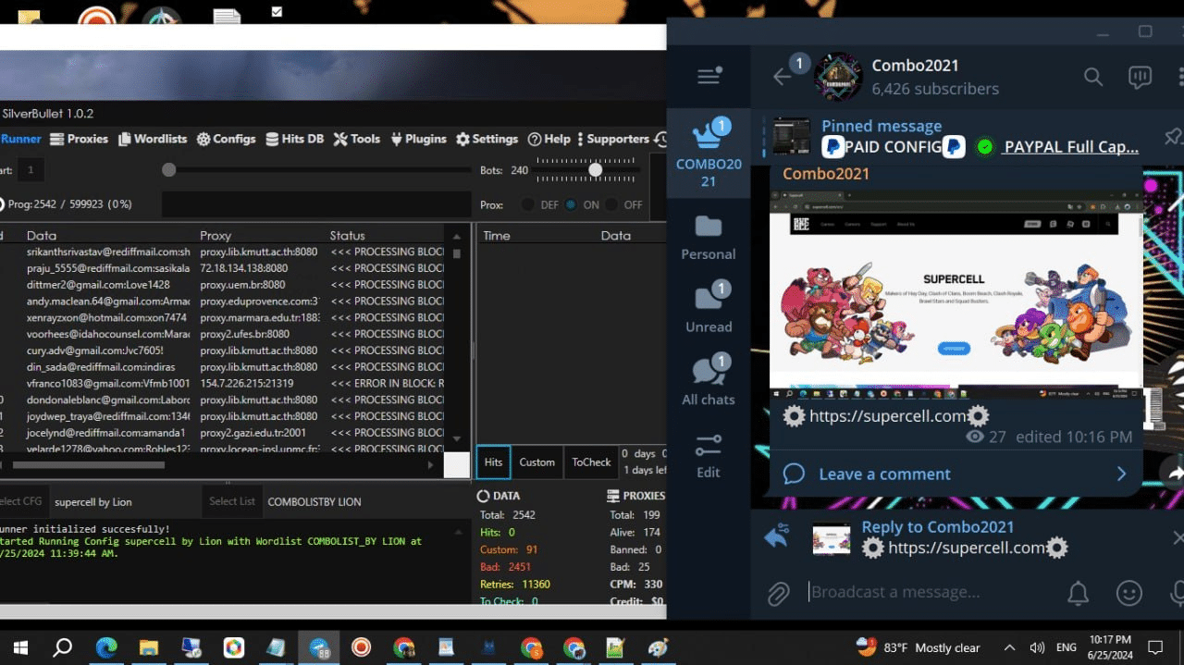Sort by the Proxy column header

215,236
